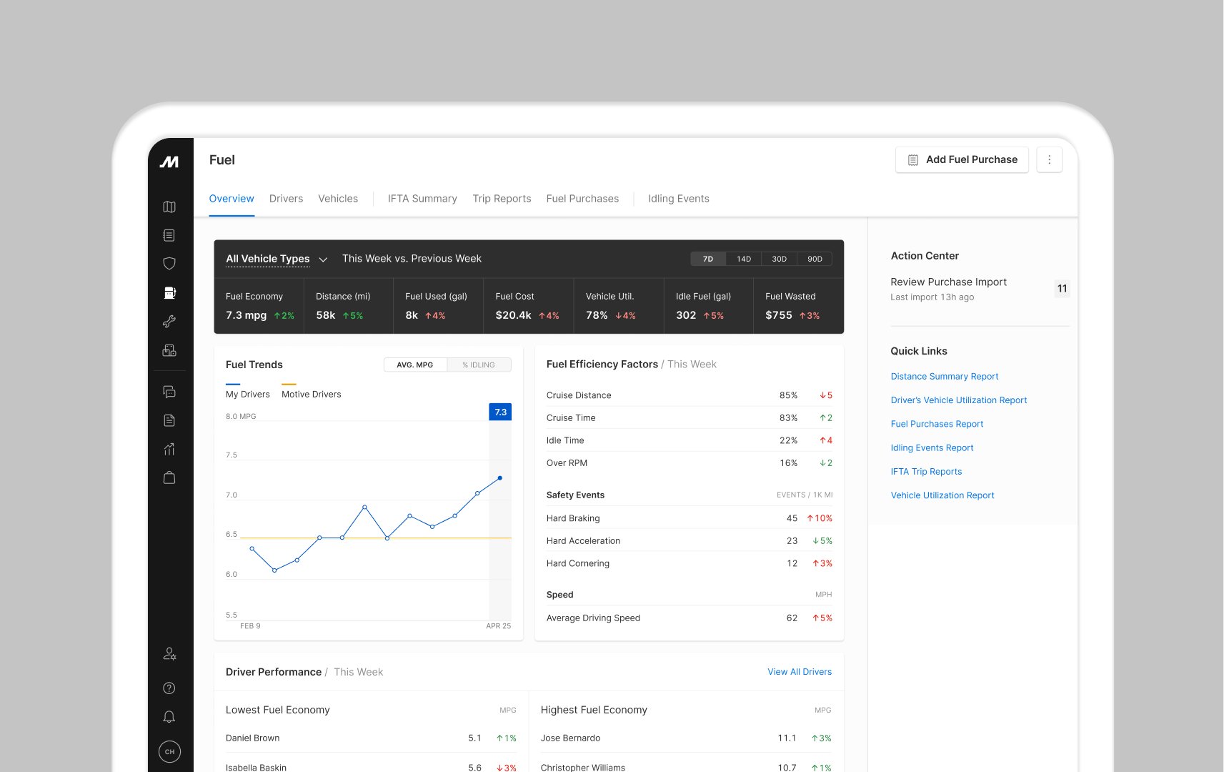
Task: Click the shopping bag marketplace icon
Action: tap(169, 477)
